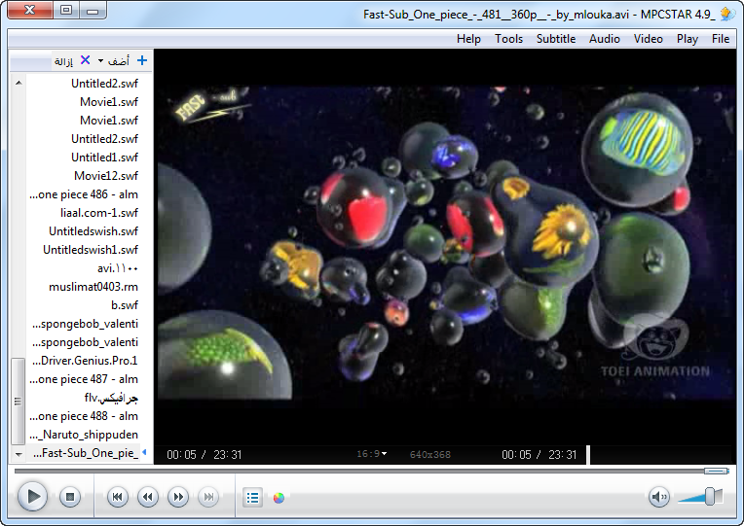
Task: Open the Video menu
Action: 649,39
